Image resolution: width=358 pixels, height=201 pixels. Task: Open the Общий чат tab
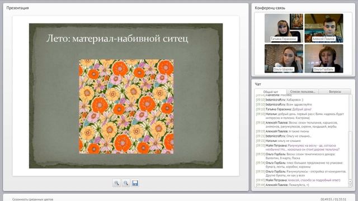pos(271,92)
